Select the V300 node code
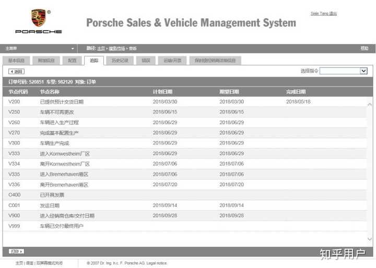 14,143
